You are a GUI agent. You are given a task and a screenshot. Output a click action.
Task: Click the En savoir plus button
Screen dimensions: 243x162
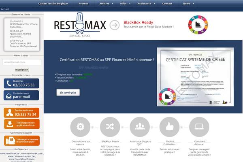point(68,92)
